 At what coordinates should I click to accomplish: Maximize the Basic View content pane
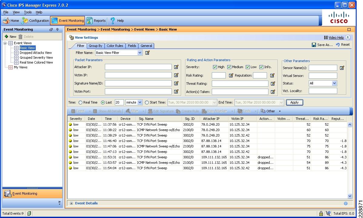coord(349,29)
